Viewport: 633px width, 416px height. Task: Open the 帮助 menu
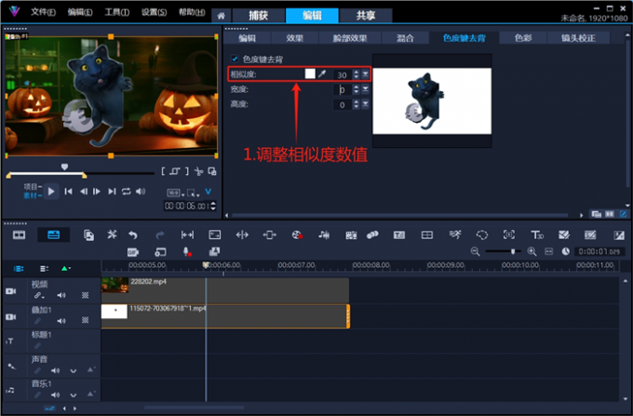coord(192,12)
